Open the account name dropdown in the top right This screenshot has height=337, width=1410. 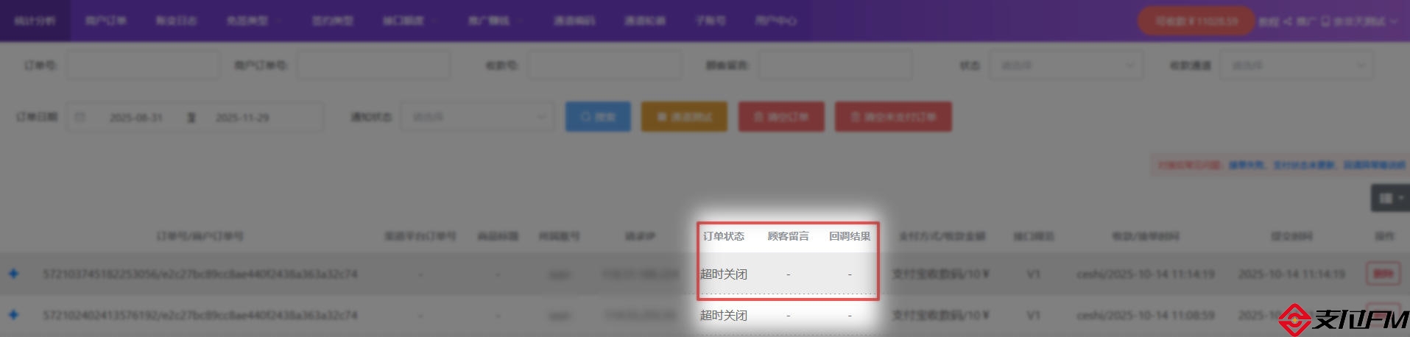click(1362, 21)
